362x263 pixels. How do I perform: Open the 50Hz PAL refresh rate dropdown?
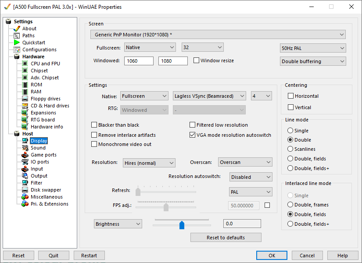[313, 48]
